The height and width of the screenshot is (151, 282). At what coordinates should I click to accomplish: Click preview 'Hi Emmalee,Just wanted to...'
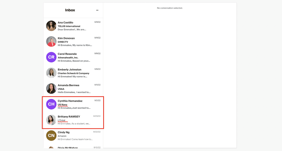point(74,108)
